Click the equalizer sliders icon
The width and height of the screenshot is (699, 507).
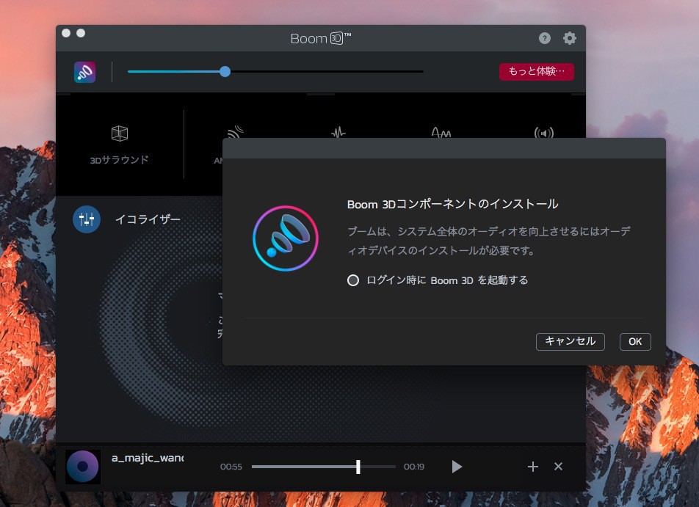coord(87,219)
